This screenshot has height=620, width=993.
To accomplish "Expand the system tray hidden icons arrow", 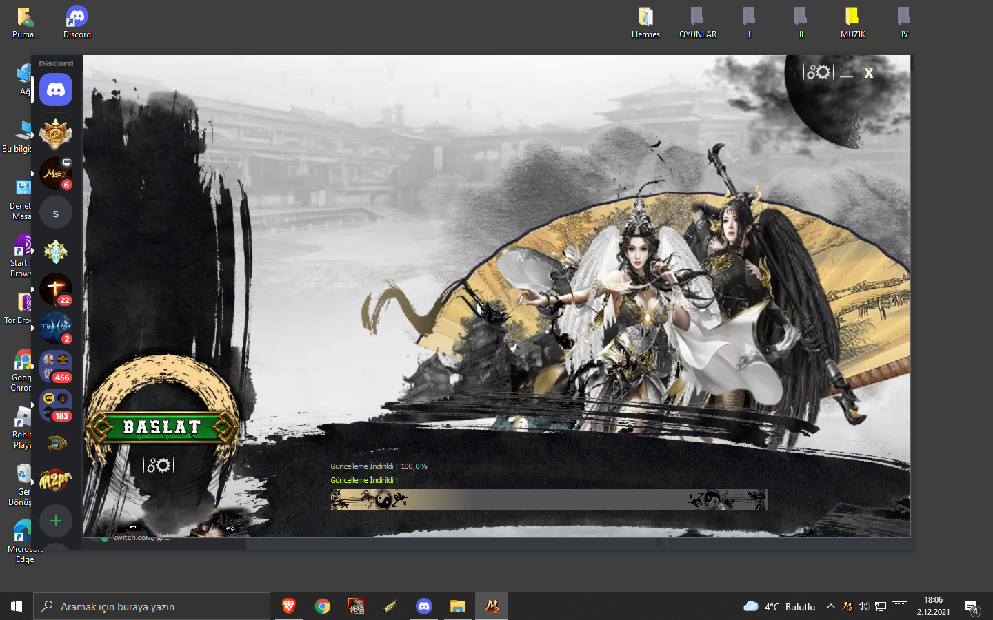I will coord(831,606).
